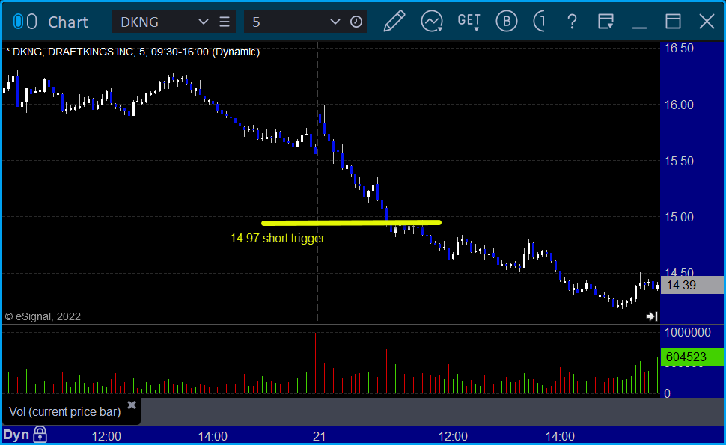Click the first 12:00 time axis label
This screenshot has width=726, height=445.
tap(106, 436)
